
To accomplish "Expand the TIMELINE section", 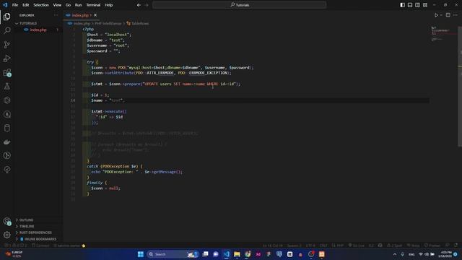I will tap(27, 226).
